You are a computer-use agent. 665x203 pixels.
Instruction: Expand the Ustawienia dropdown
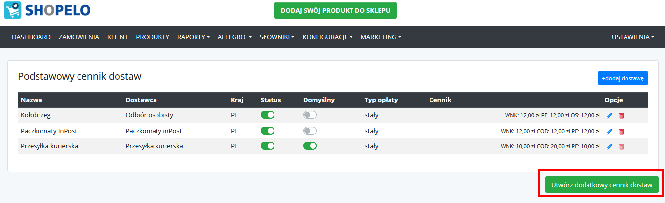click(x=633, y=37)
